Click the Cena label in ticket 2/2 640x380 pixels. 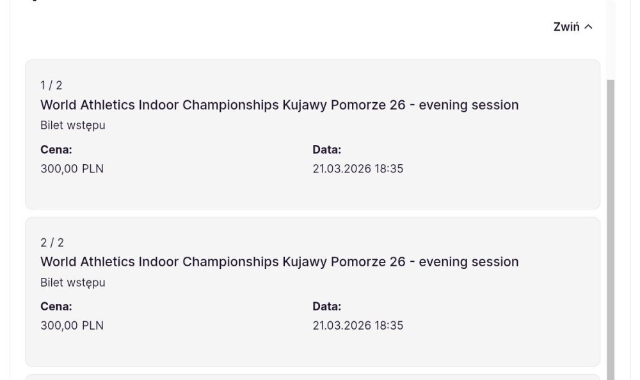pos(56,307)
